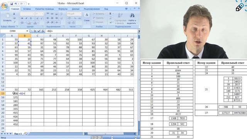Switch to Normal view in status bar
Image resolution: width=247 pixels, height=139 pixels.
pos(93,137)
